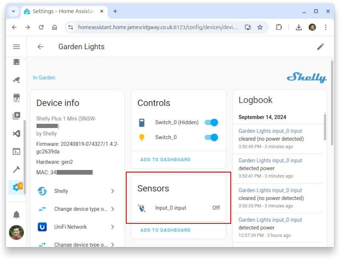Open Developer tools via the hammer icon
The height and width of the screenshot is (259, 340).
tap(16, 169)
